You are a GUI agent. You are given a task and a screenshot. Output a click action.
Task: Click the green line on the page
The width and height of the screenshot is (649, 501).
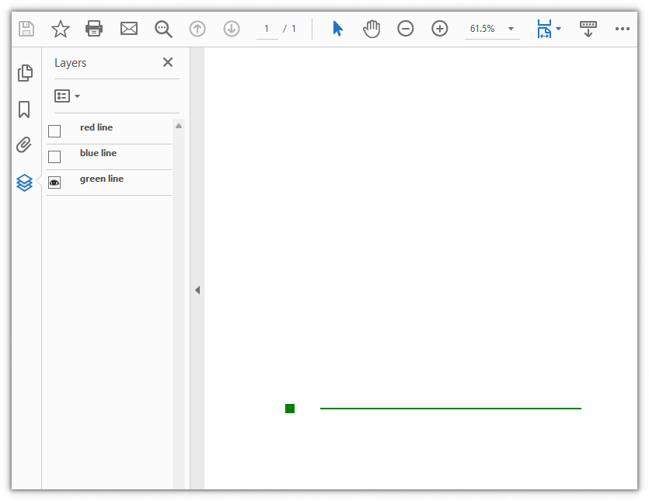pyautogui.click(x=450, y=409)
